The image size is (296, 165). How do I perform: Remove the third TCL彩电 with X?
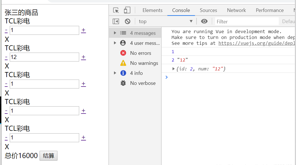click(7, 93)
